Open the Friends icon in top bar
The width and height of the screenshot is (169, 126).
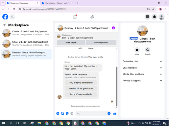pyautogui.click(x=92, y=17)
